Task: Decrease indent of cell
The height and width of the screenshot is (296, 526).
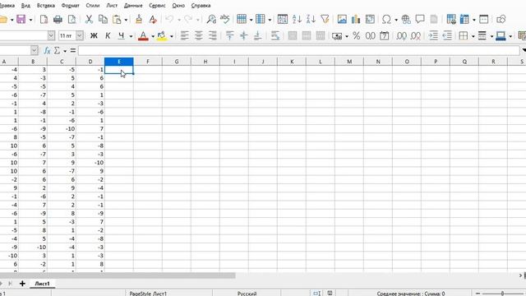Action: tap(447, 35)
